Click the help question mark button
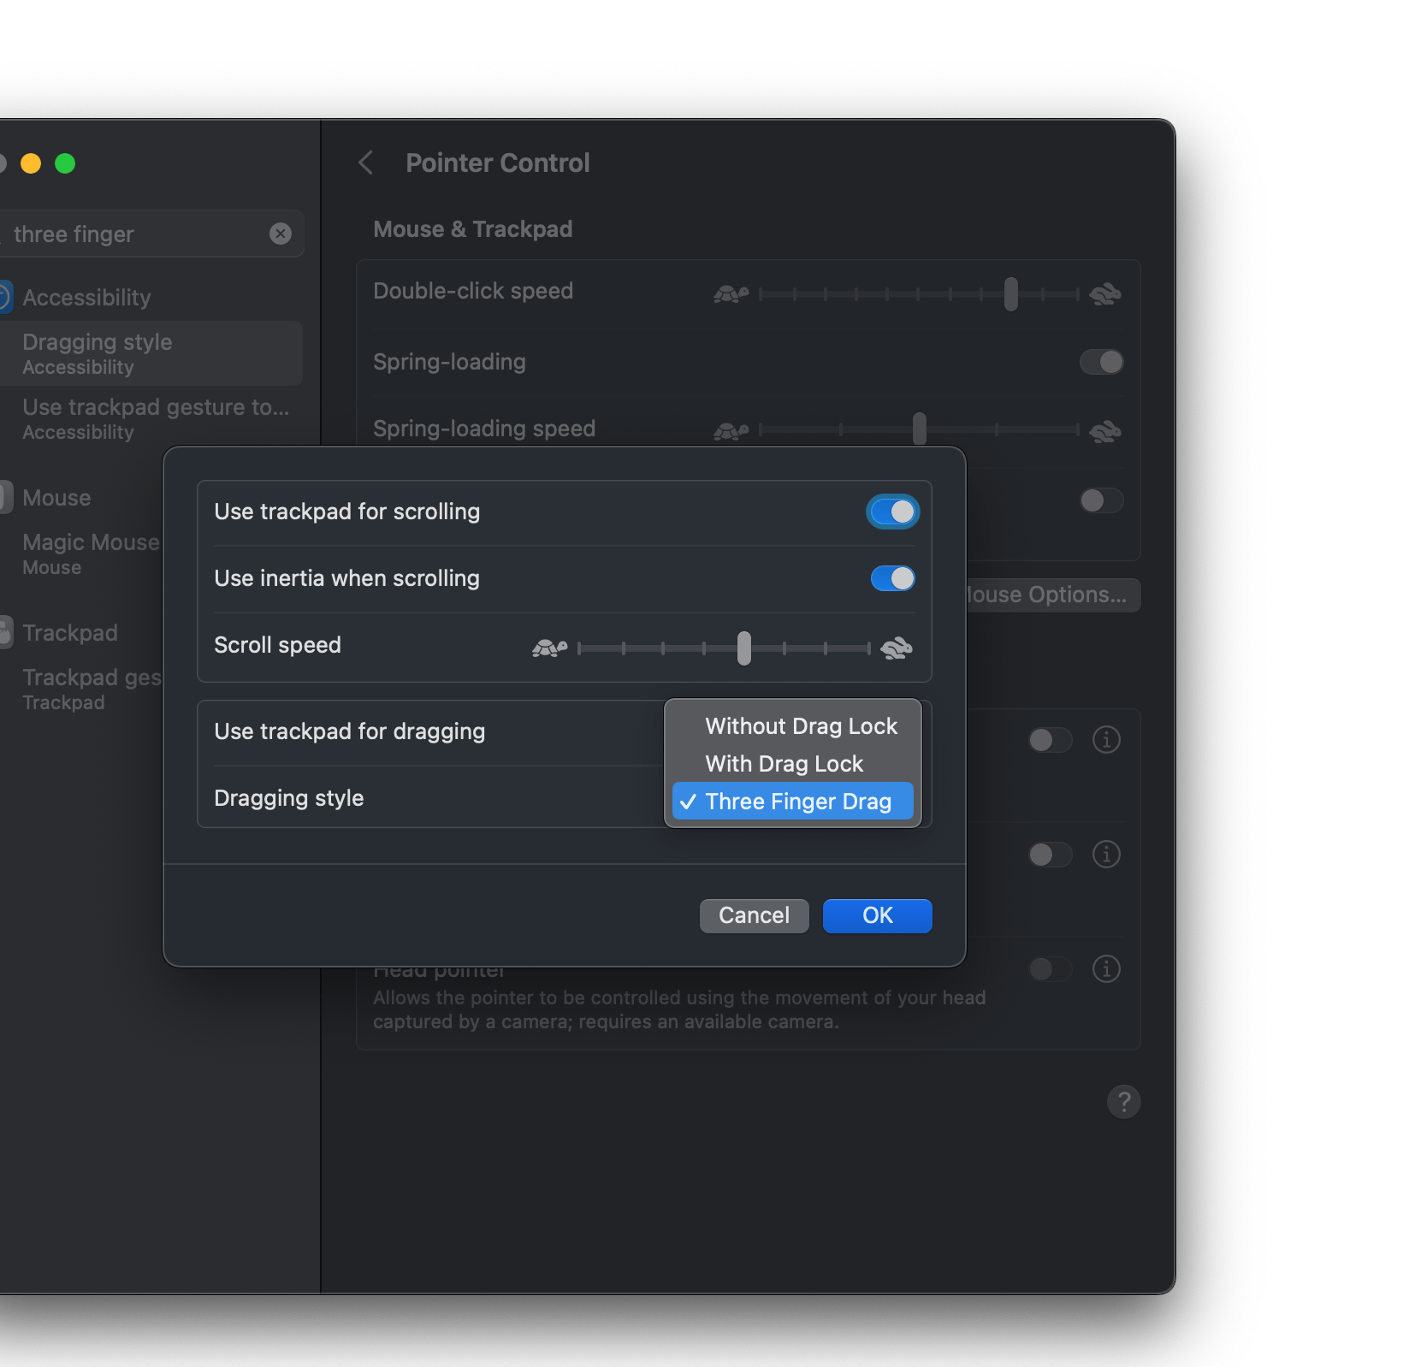The width and height of the screenshot is (1415, 1367). click(1123, 1102)
